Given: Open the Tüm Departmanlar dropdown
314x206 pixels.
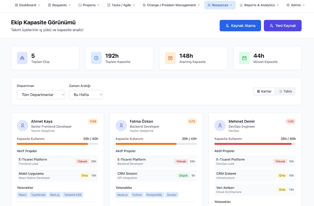Looking at the screenshot, I should [x=41, y=95].
